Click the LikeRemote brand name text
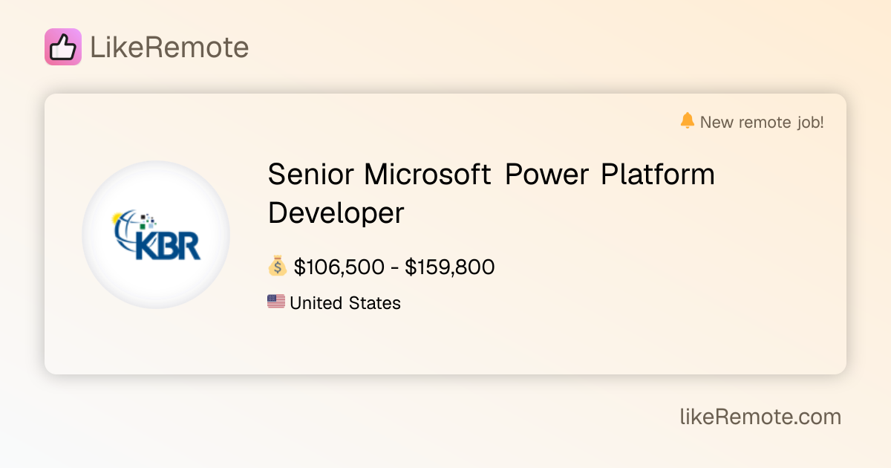Screen dimensions: 891x468 point(169,48)
